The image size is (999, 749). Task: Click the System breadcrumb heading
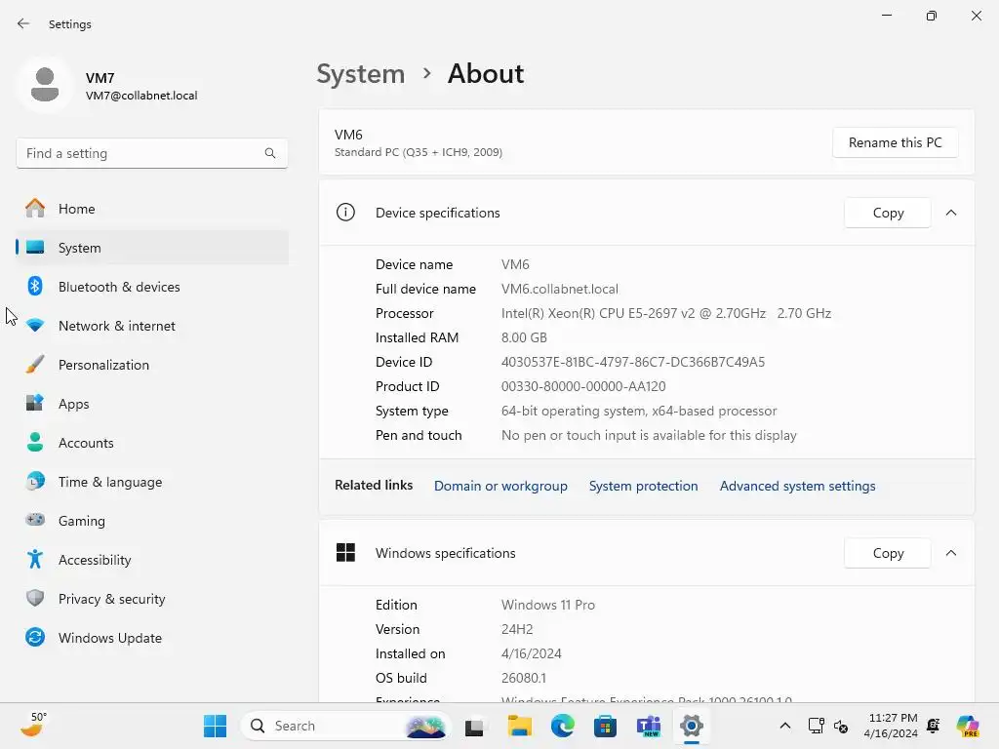pos(361,74)
